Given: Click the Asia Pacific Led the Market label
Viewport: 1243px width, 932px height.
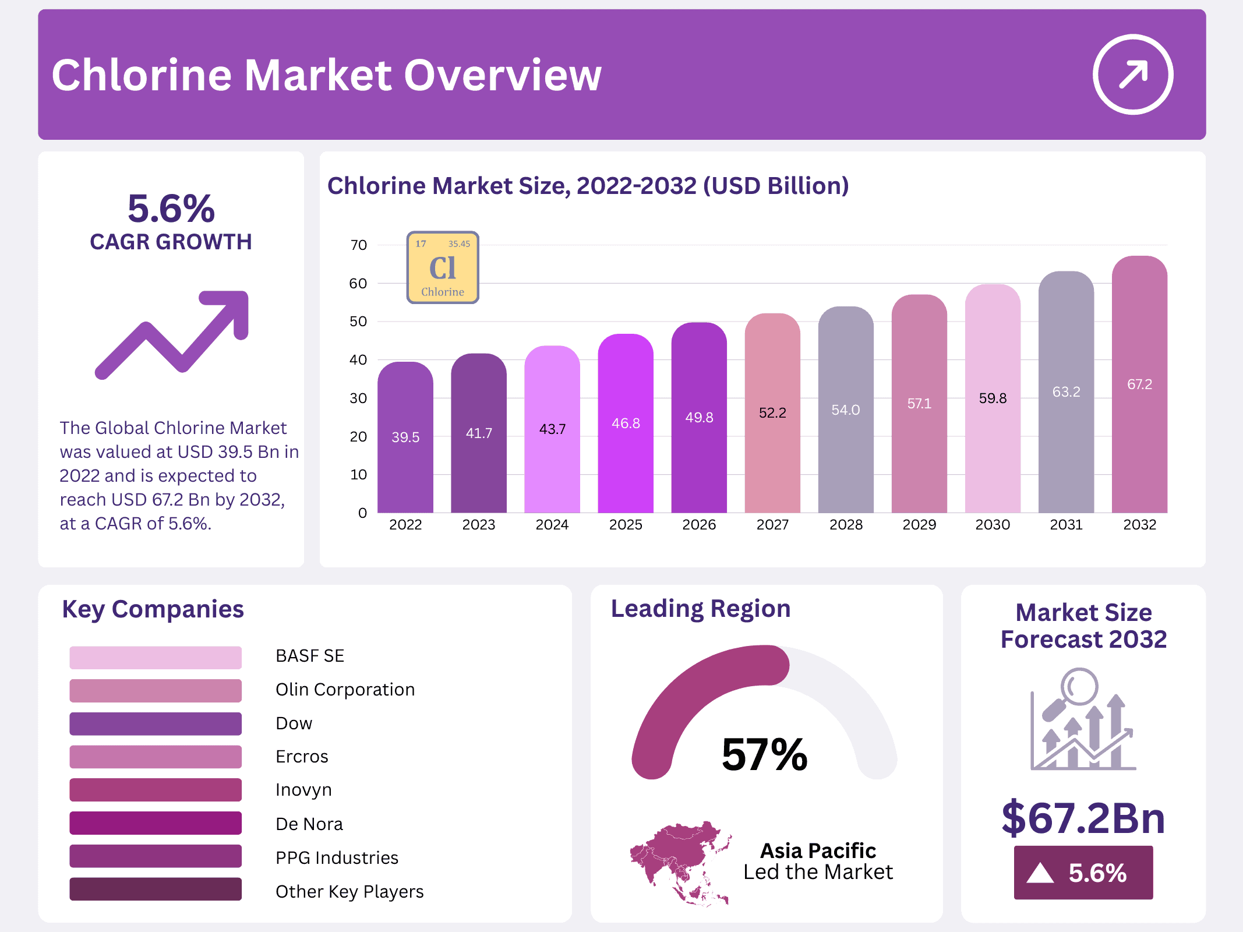Looking at the screenshot, I should click(x=818, y=861).
